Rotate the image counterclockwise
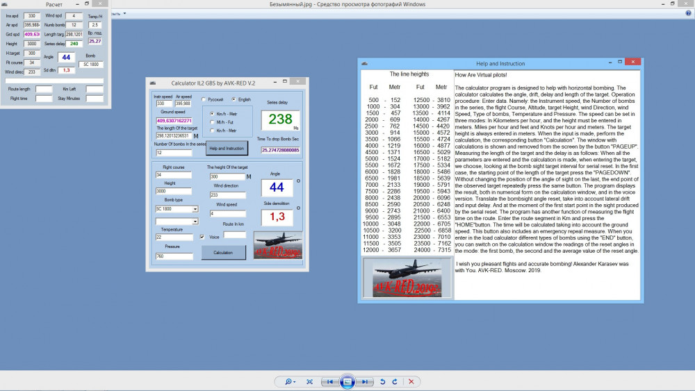Screen dimensions: 695x391 382,381
